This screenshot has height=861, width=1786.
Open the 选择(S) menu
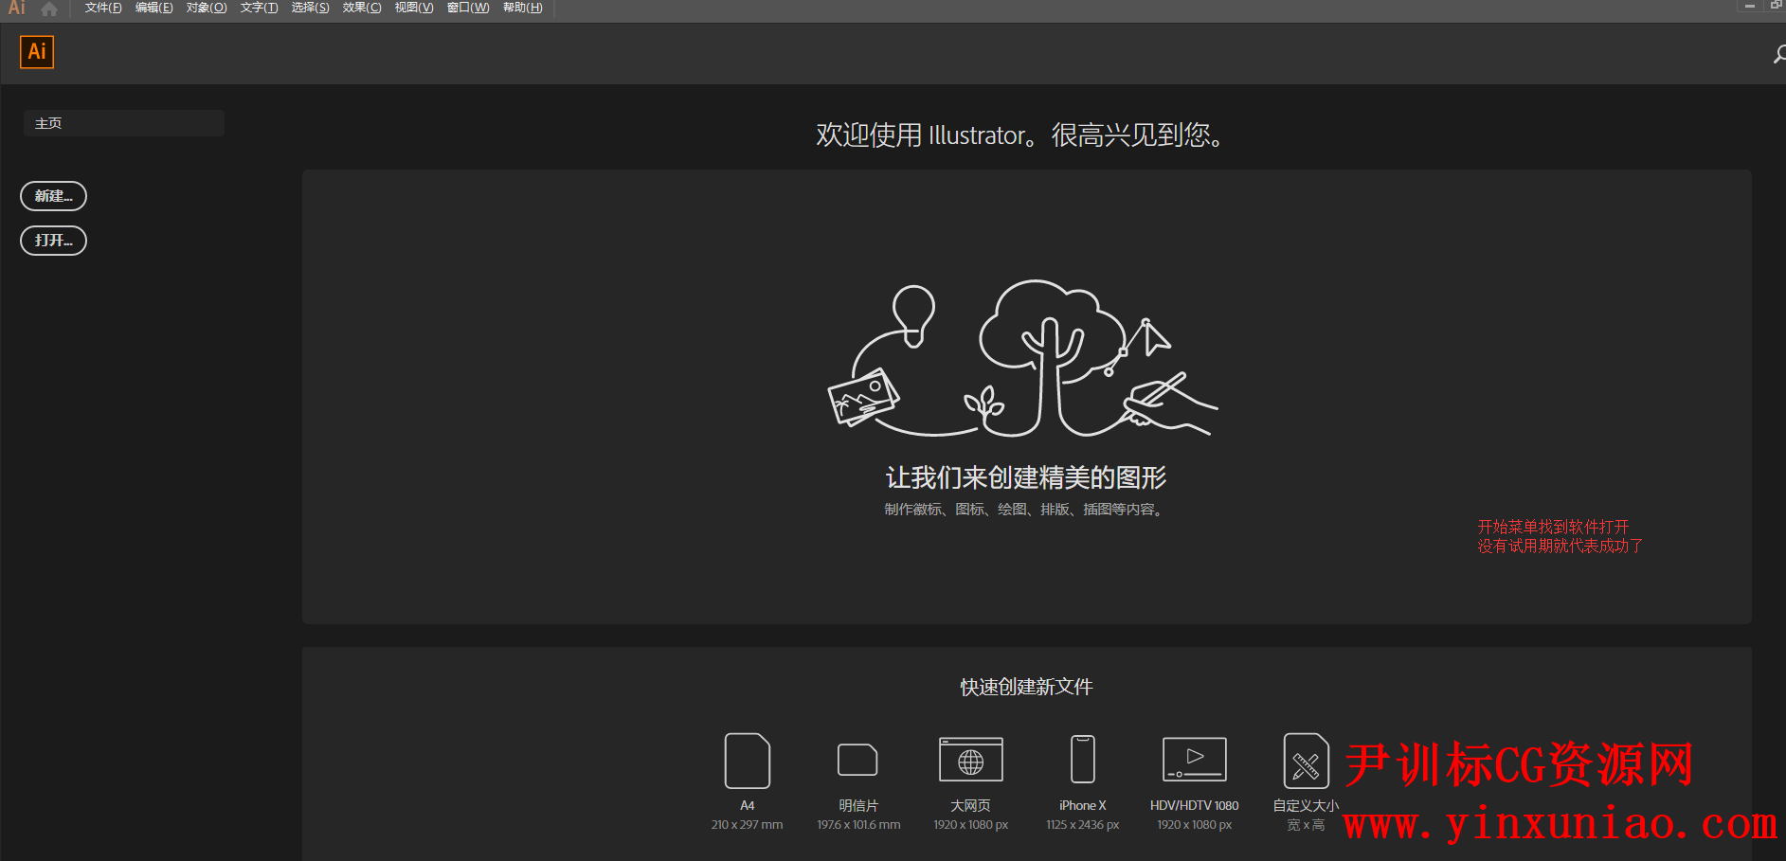[310, 8]
